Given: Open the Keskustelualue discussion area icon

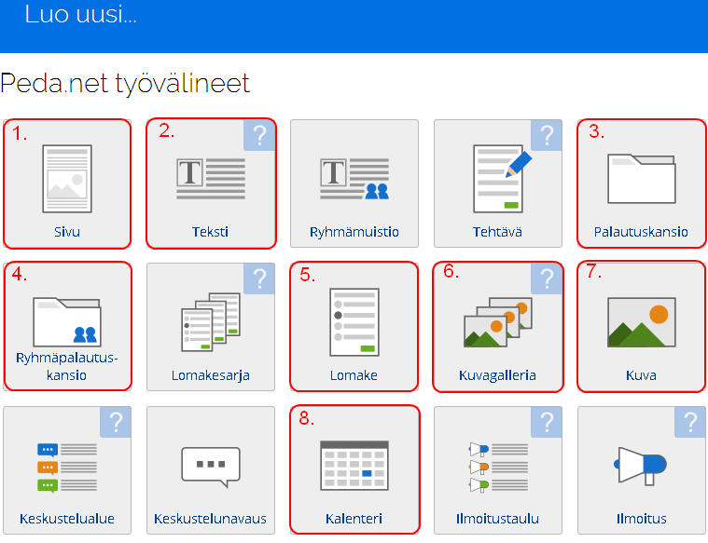Looking at the screenshot, I should [x=67, y=468].
